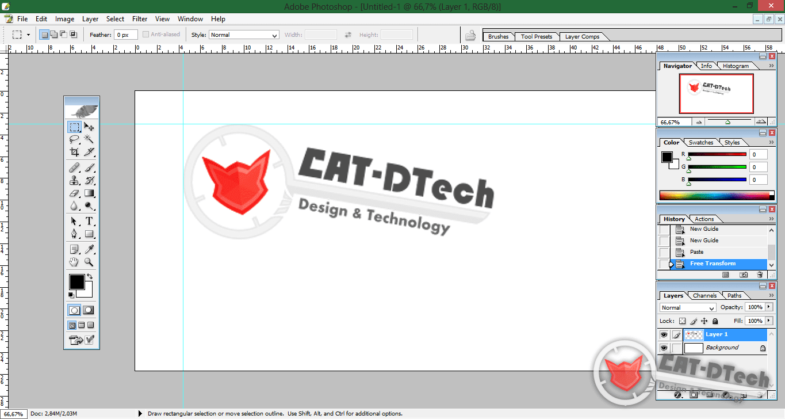Open the tool preset picker arrow

(x=28, y=35)
